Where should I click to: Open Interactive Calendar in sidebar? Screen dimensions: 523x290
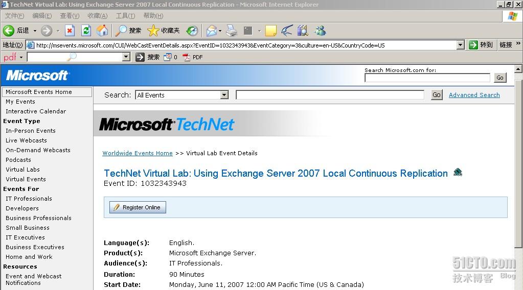pyautogui.click(x=36, y=111)
